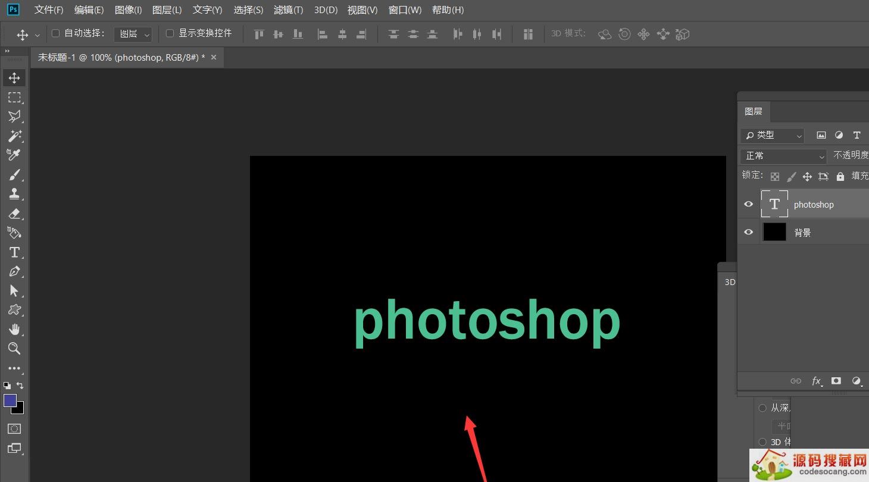
Task: Select the Zoom magnifier tool
Action: click(x=14, y=349)
